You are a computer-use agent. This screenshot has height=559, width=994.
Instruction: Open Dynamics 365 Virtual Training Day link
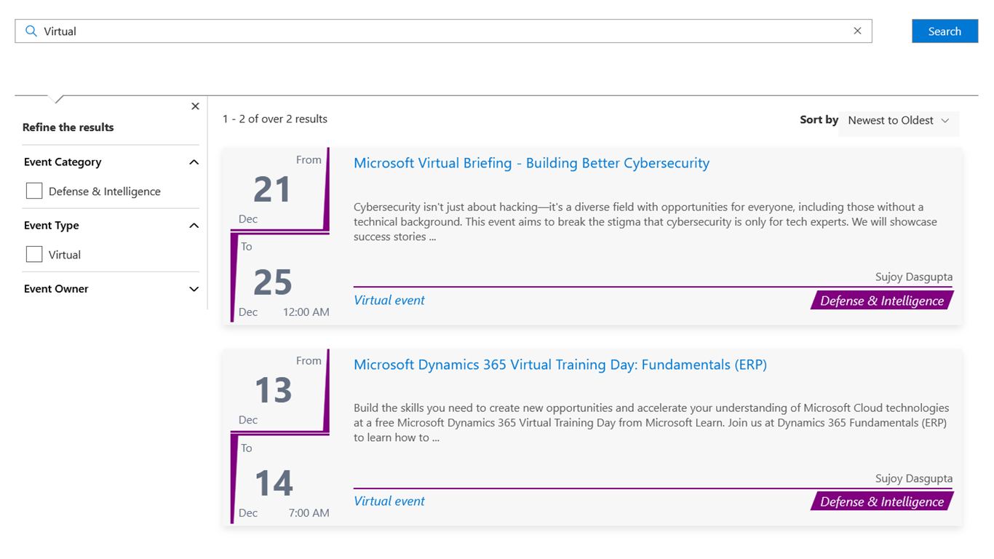point(560,365)
